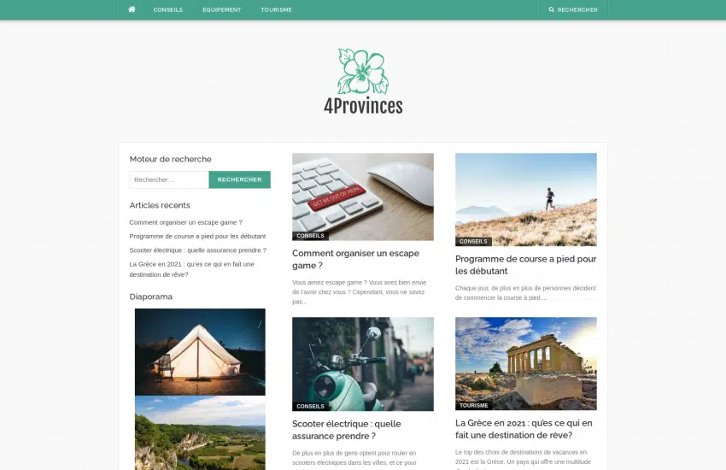Click the tent photo in Diaporama

(200, 352)
